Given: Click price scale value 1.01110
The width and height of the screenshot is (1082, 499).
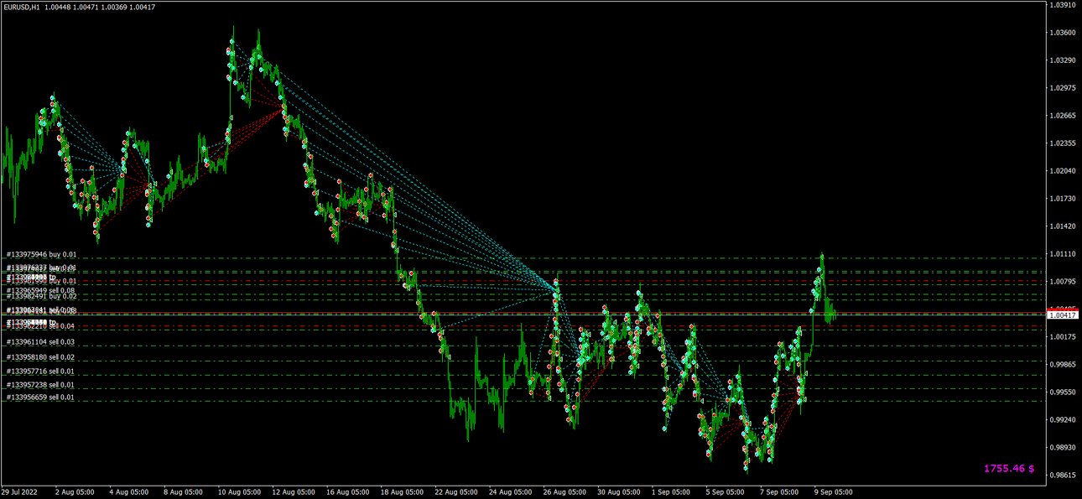Looking at the screenshot, I should [1064, 254].
